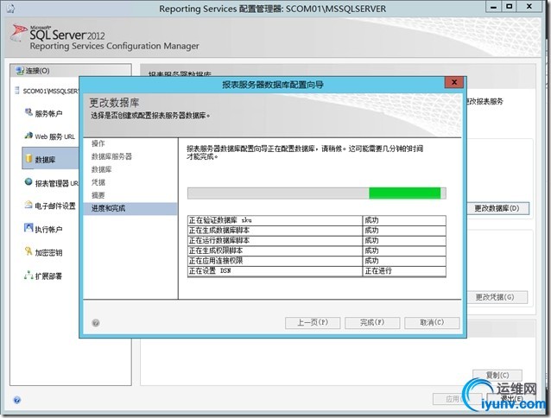
Task: Click the 扩展部署 scale-out deployment icon
Action: (28, 275)
